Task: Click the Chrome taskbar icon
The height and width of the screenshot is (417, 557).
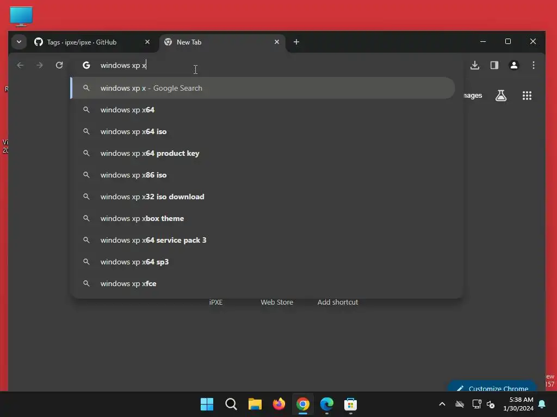Action: coord(303,404)
